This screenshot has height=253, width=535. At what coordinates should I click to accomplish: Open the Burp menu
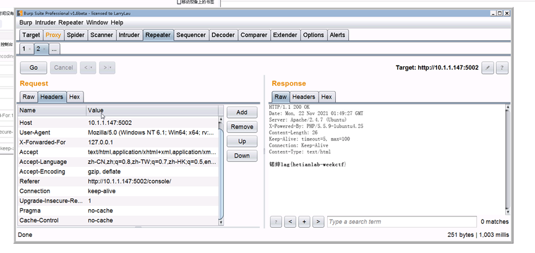point(26,22)
